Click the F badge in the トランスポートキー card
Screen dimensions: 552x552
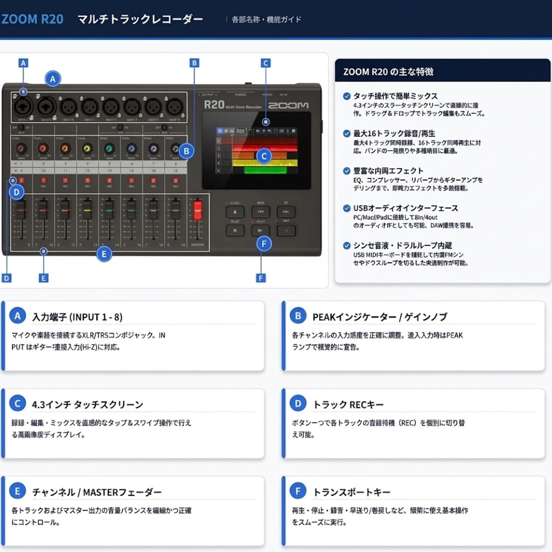point(298,491)
